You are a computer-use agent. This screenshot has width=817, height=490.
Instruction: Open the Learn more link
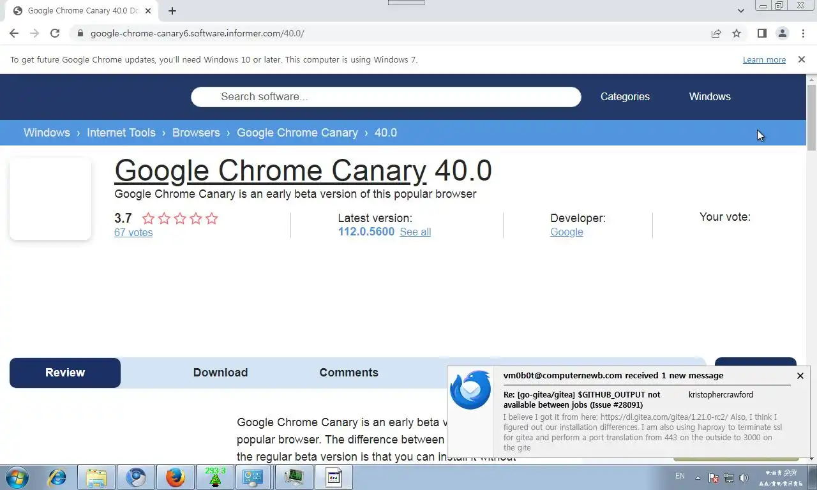pos(764,59)
